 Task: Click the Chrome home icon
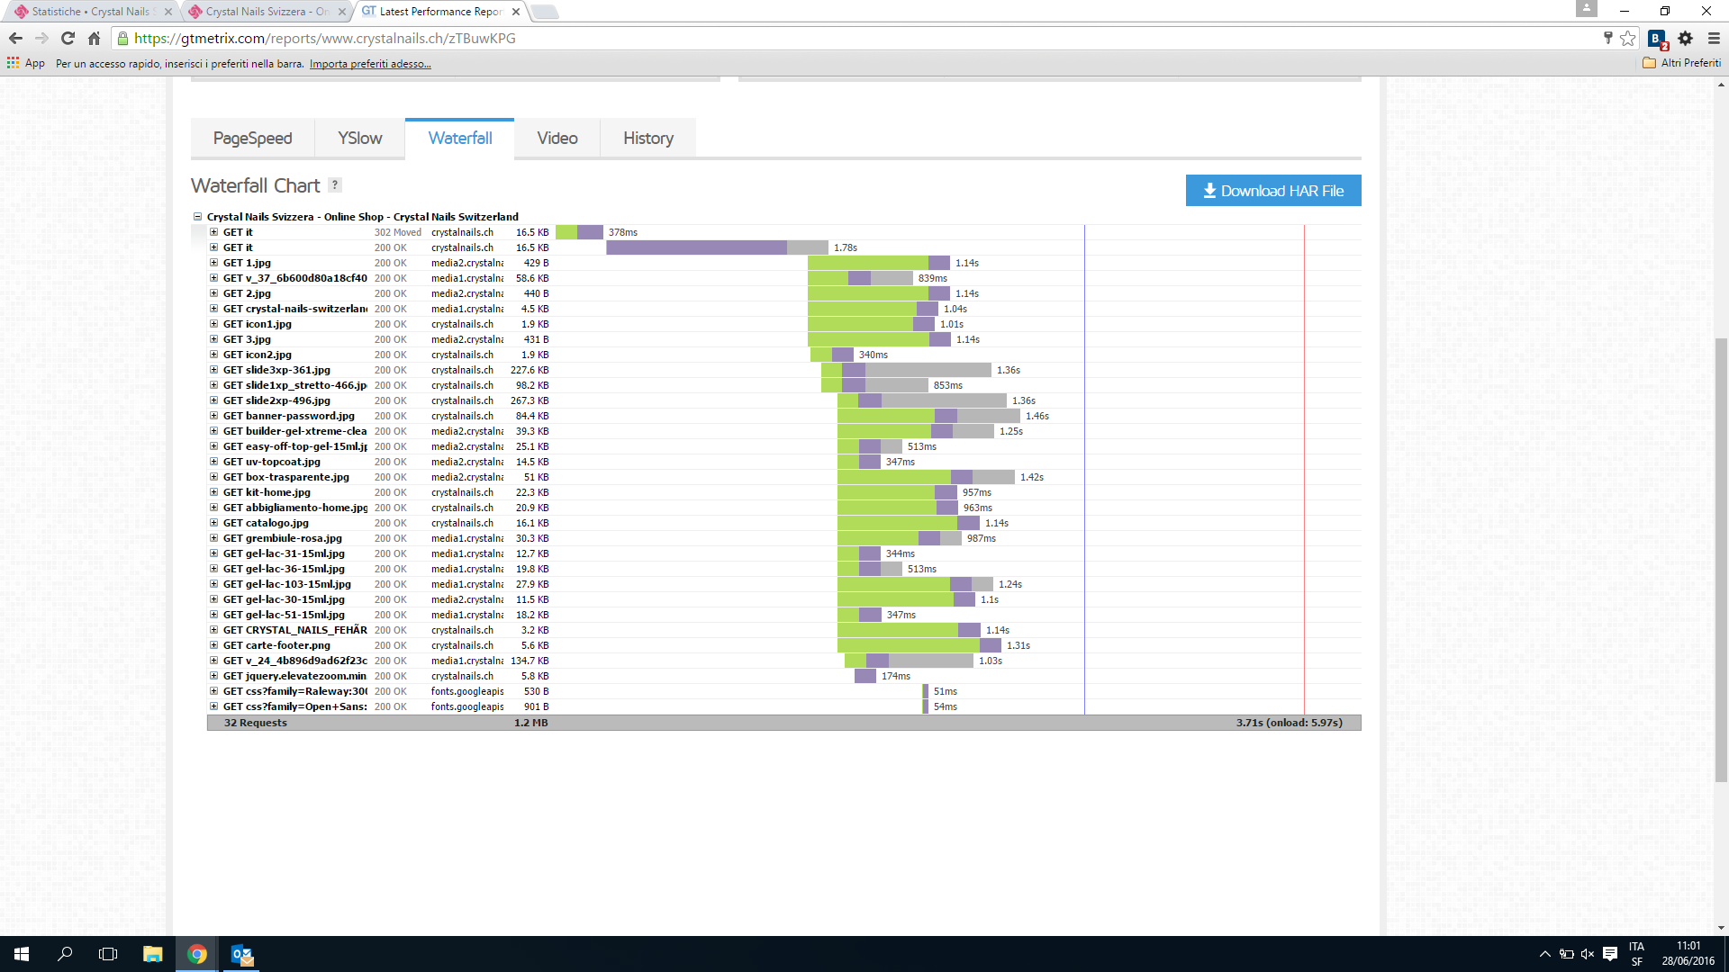[x=94, y=38]
